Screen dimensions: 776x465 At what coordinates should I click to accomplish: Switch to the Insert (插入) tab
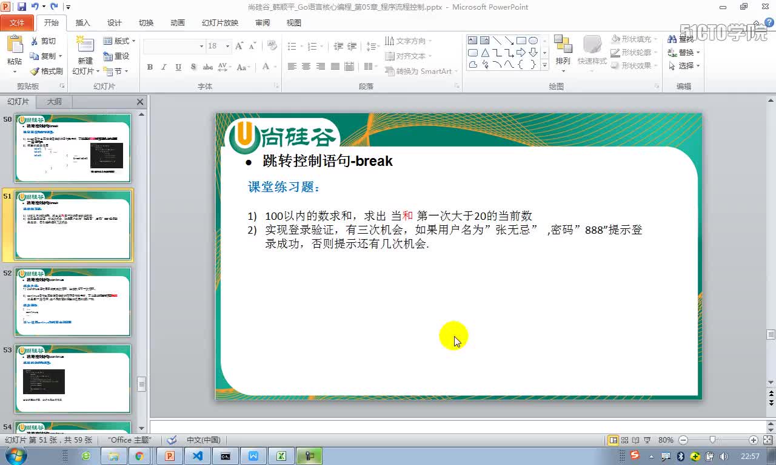(82, 23)
